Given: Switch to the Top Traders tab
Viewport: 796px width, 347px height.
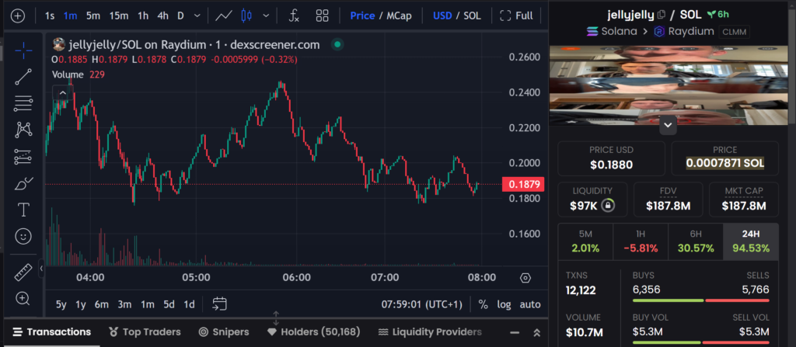Looking at the screenshot, I should 145,331.
